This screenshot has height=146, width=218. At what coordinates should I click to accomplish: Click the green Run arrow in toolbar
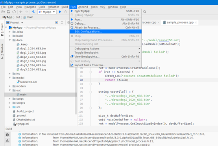click(60, 12)
